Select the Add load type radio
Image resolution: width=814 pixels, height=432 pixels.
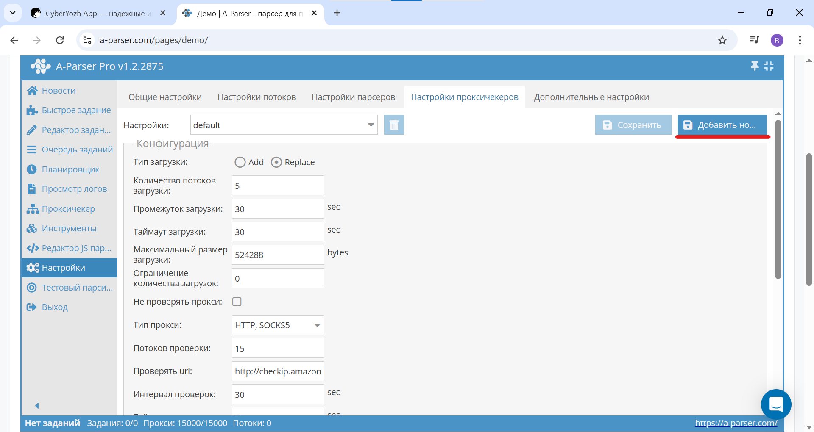click(240, 162)
